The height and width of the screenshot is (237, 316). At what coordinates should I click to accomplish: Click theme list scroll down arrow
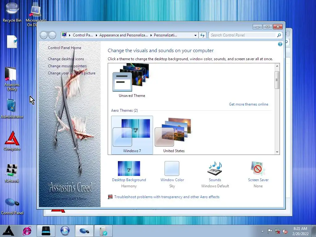[277, 152]
